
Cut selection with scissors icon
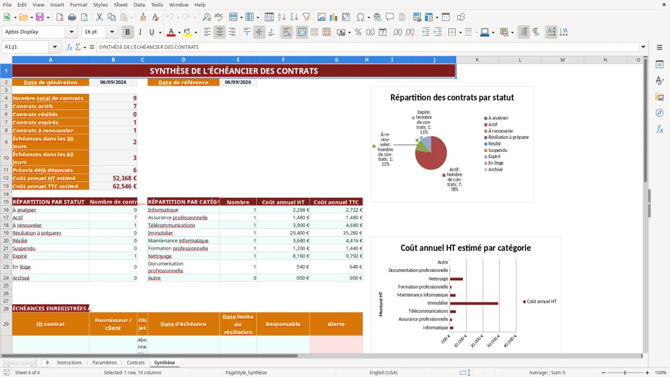100,17
